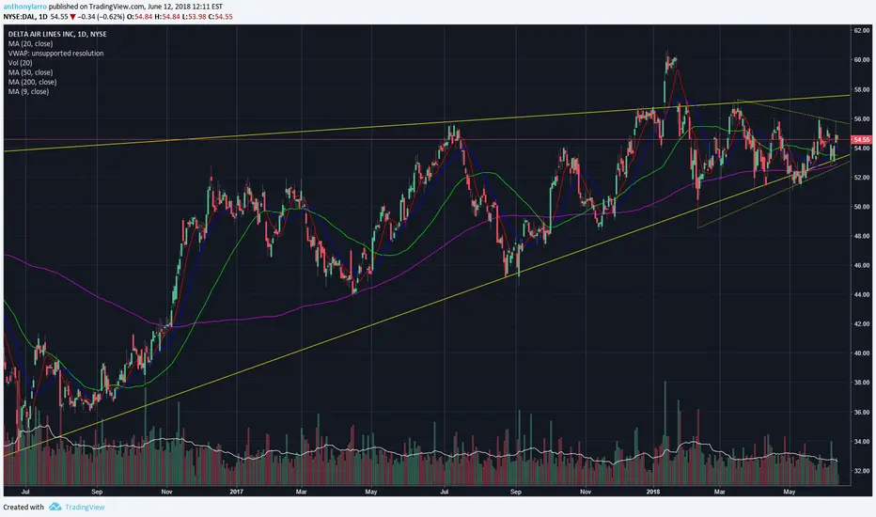Screen dimensions: 876x517
Task: Click the O:54.84 open price value
Action: point(140,17)
